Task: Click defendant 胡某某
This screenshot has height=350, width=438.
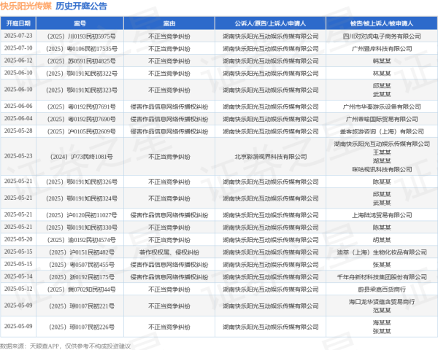Action: coord(382,240)
